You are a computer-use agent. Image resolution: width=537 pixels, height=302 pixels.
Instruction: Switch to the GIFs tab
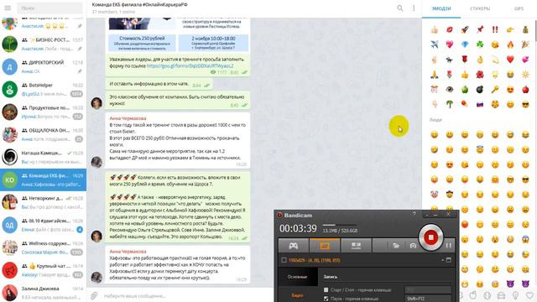point(519,8)
